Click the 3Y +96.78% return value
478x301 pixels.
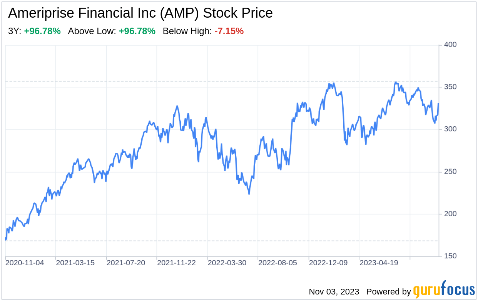[42, 31]
